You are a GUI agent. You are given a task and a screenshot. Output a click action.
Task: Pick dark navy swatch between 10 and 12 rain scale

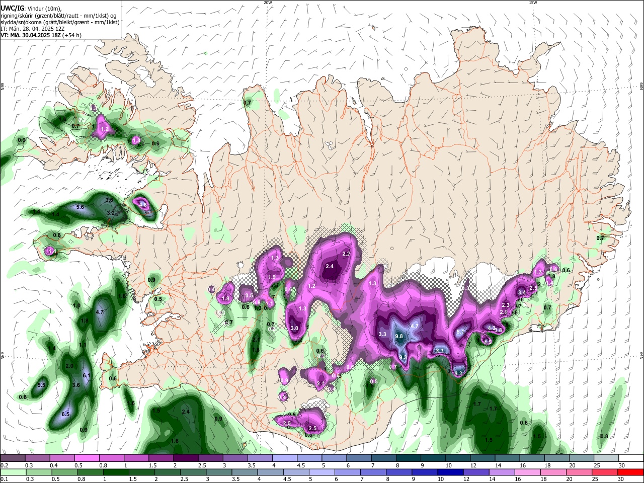pyautogui.click(x=450, y=472)
